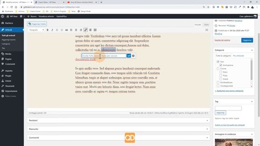Click the Aggiungi tag button
The height and width of the screenshot is (146, 260).
click(220, 113)
